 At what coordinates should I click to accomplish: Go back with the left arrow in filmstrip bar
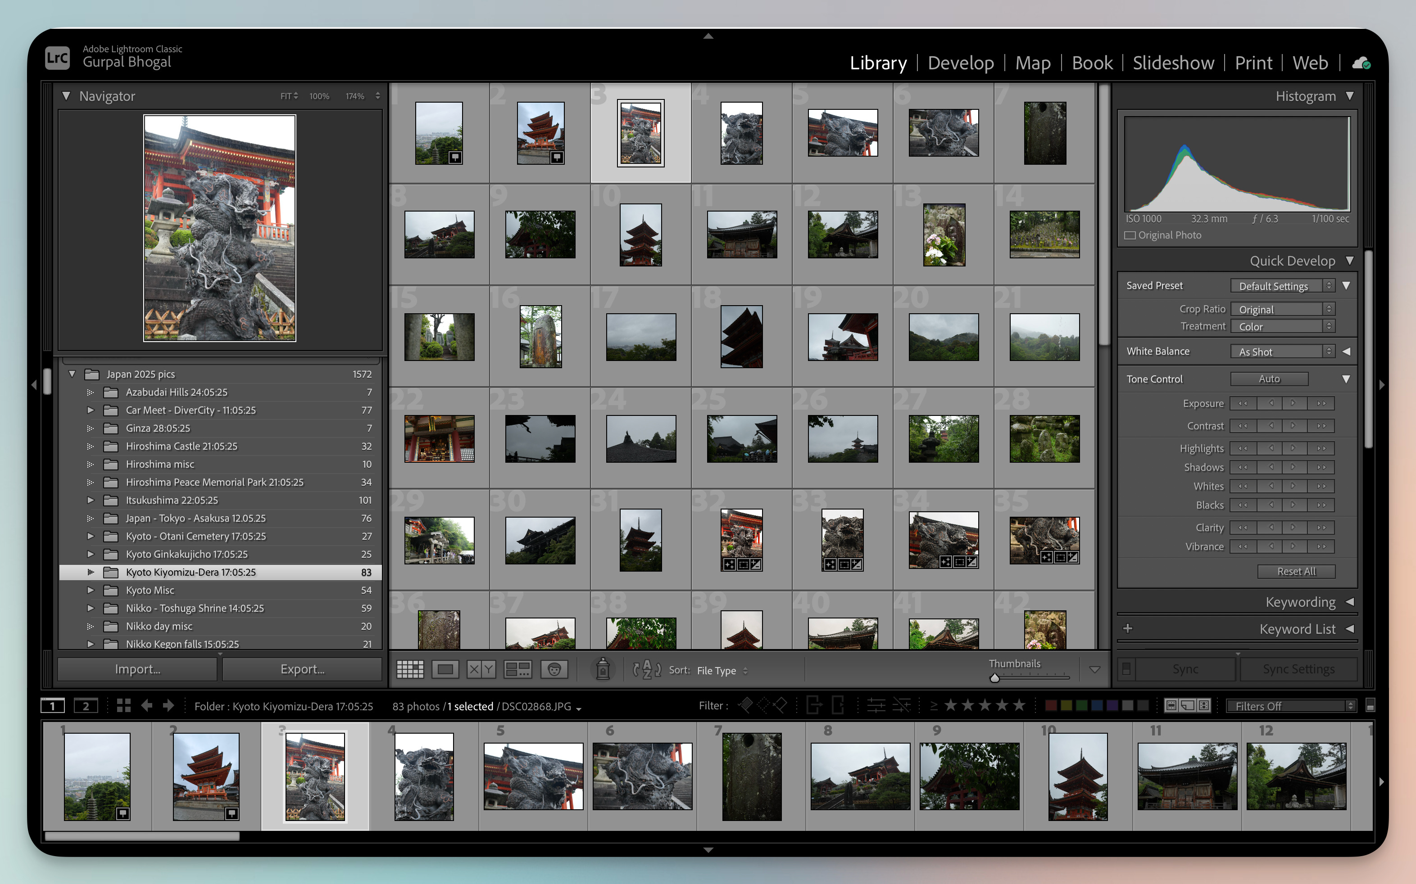coord(147,706)
